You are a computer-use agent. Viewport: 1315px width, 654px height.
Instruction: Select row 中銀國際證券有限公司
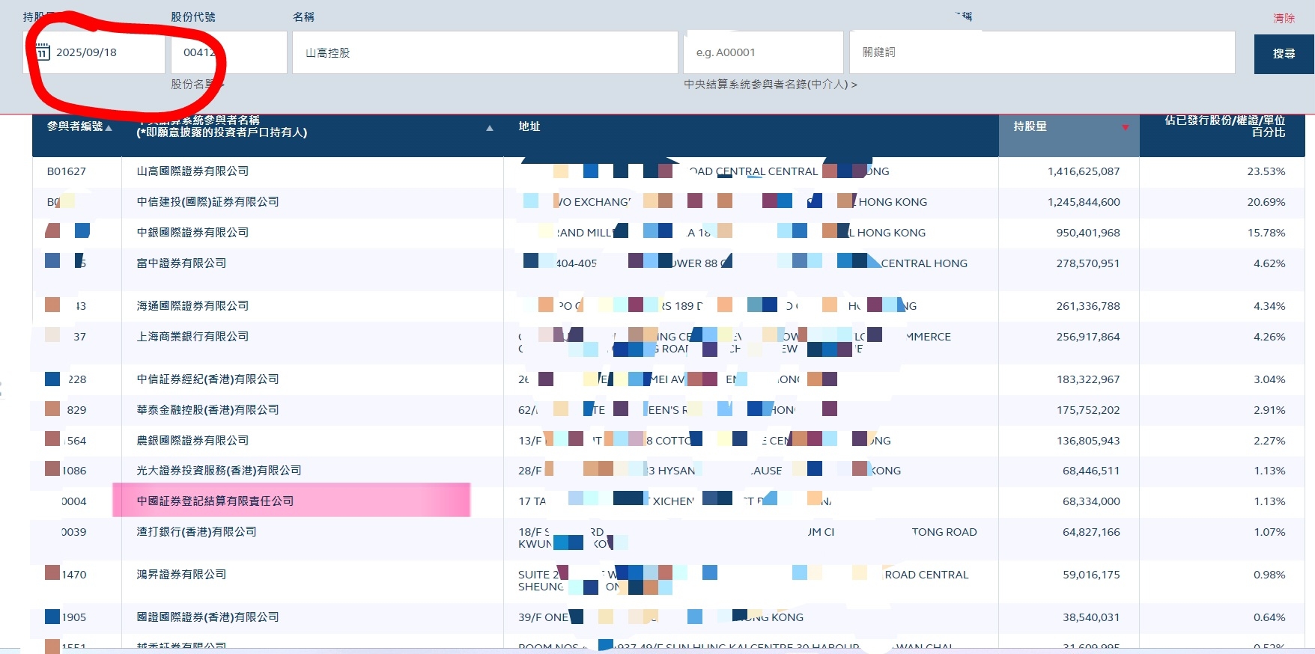[192, 233]
